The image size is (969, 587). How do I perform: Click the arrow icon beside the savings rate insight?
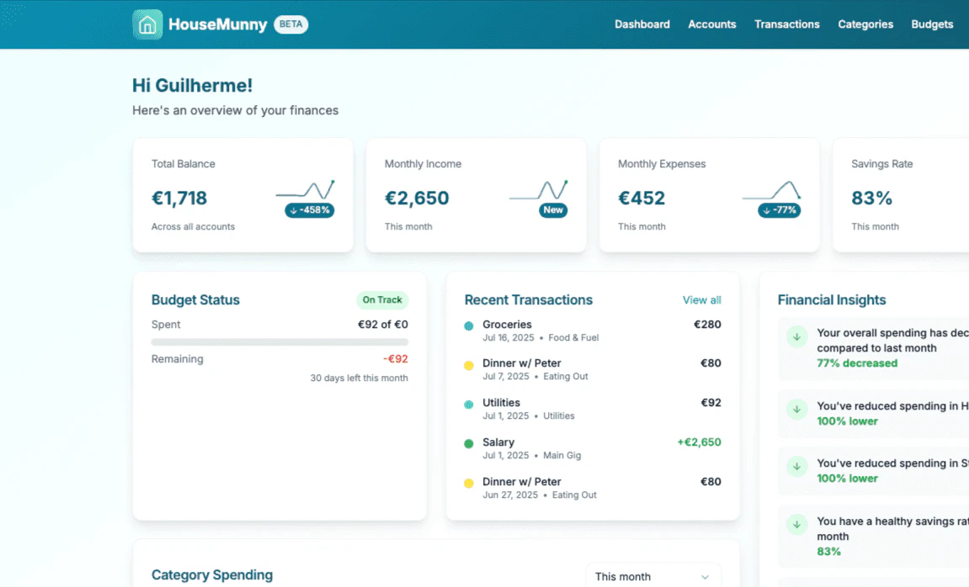tap(796, 524)
